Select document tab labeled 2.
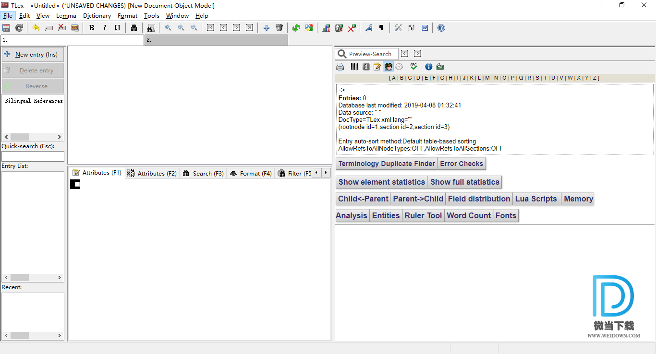 [x=216, y=40]
